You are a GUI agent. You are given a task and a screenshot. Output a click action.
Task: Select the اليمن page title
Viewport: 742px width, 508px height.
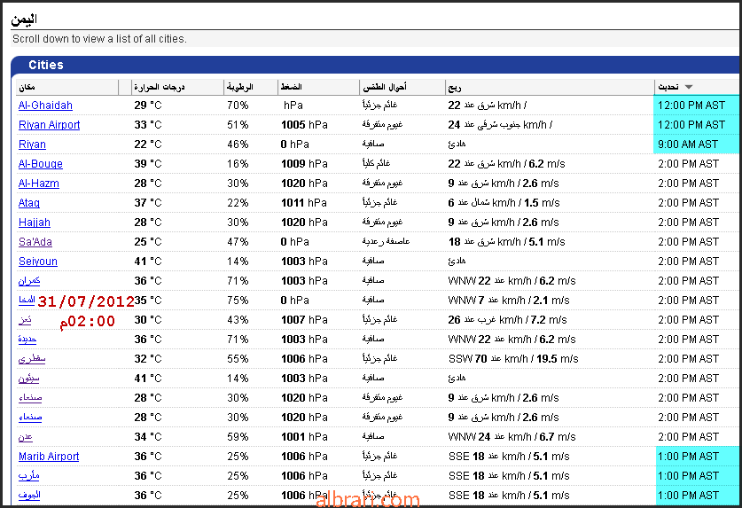pos(24,19)
